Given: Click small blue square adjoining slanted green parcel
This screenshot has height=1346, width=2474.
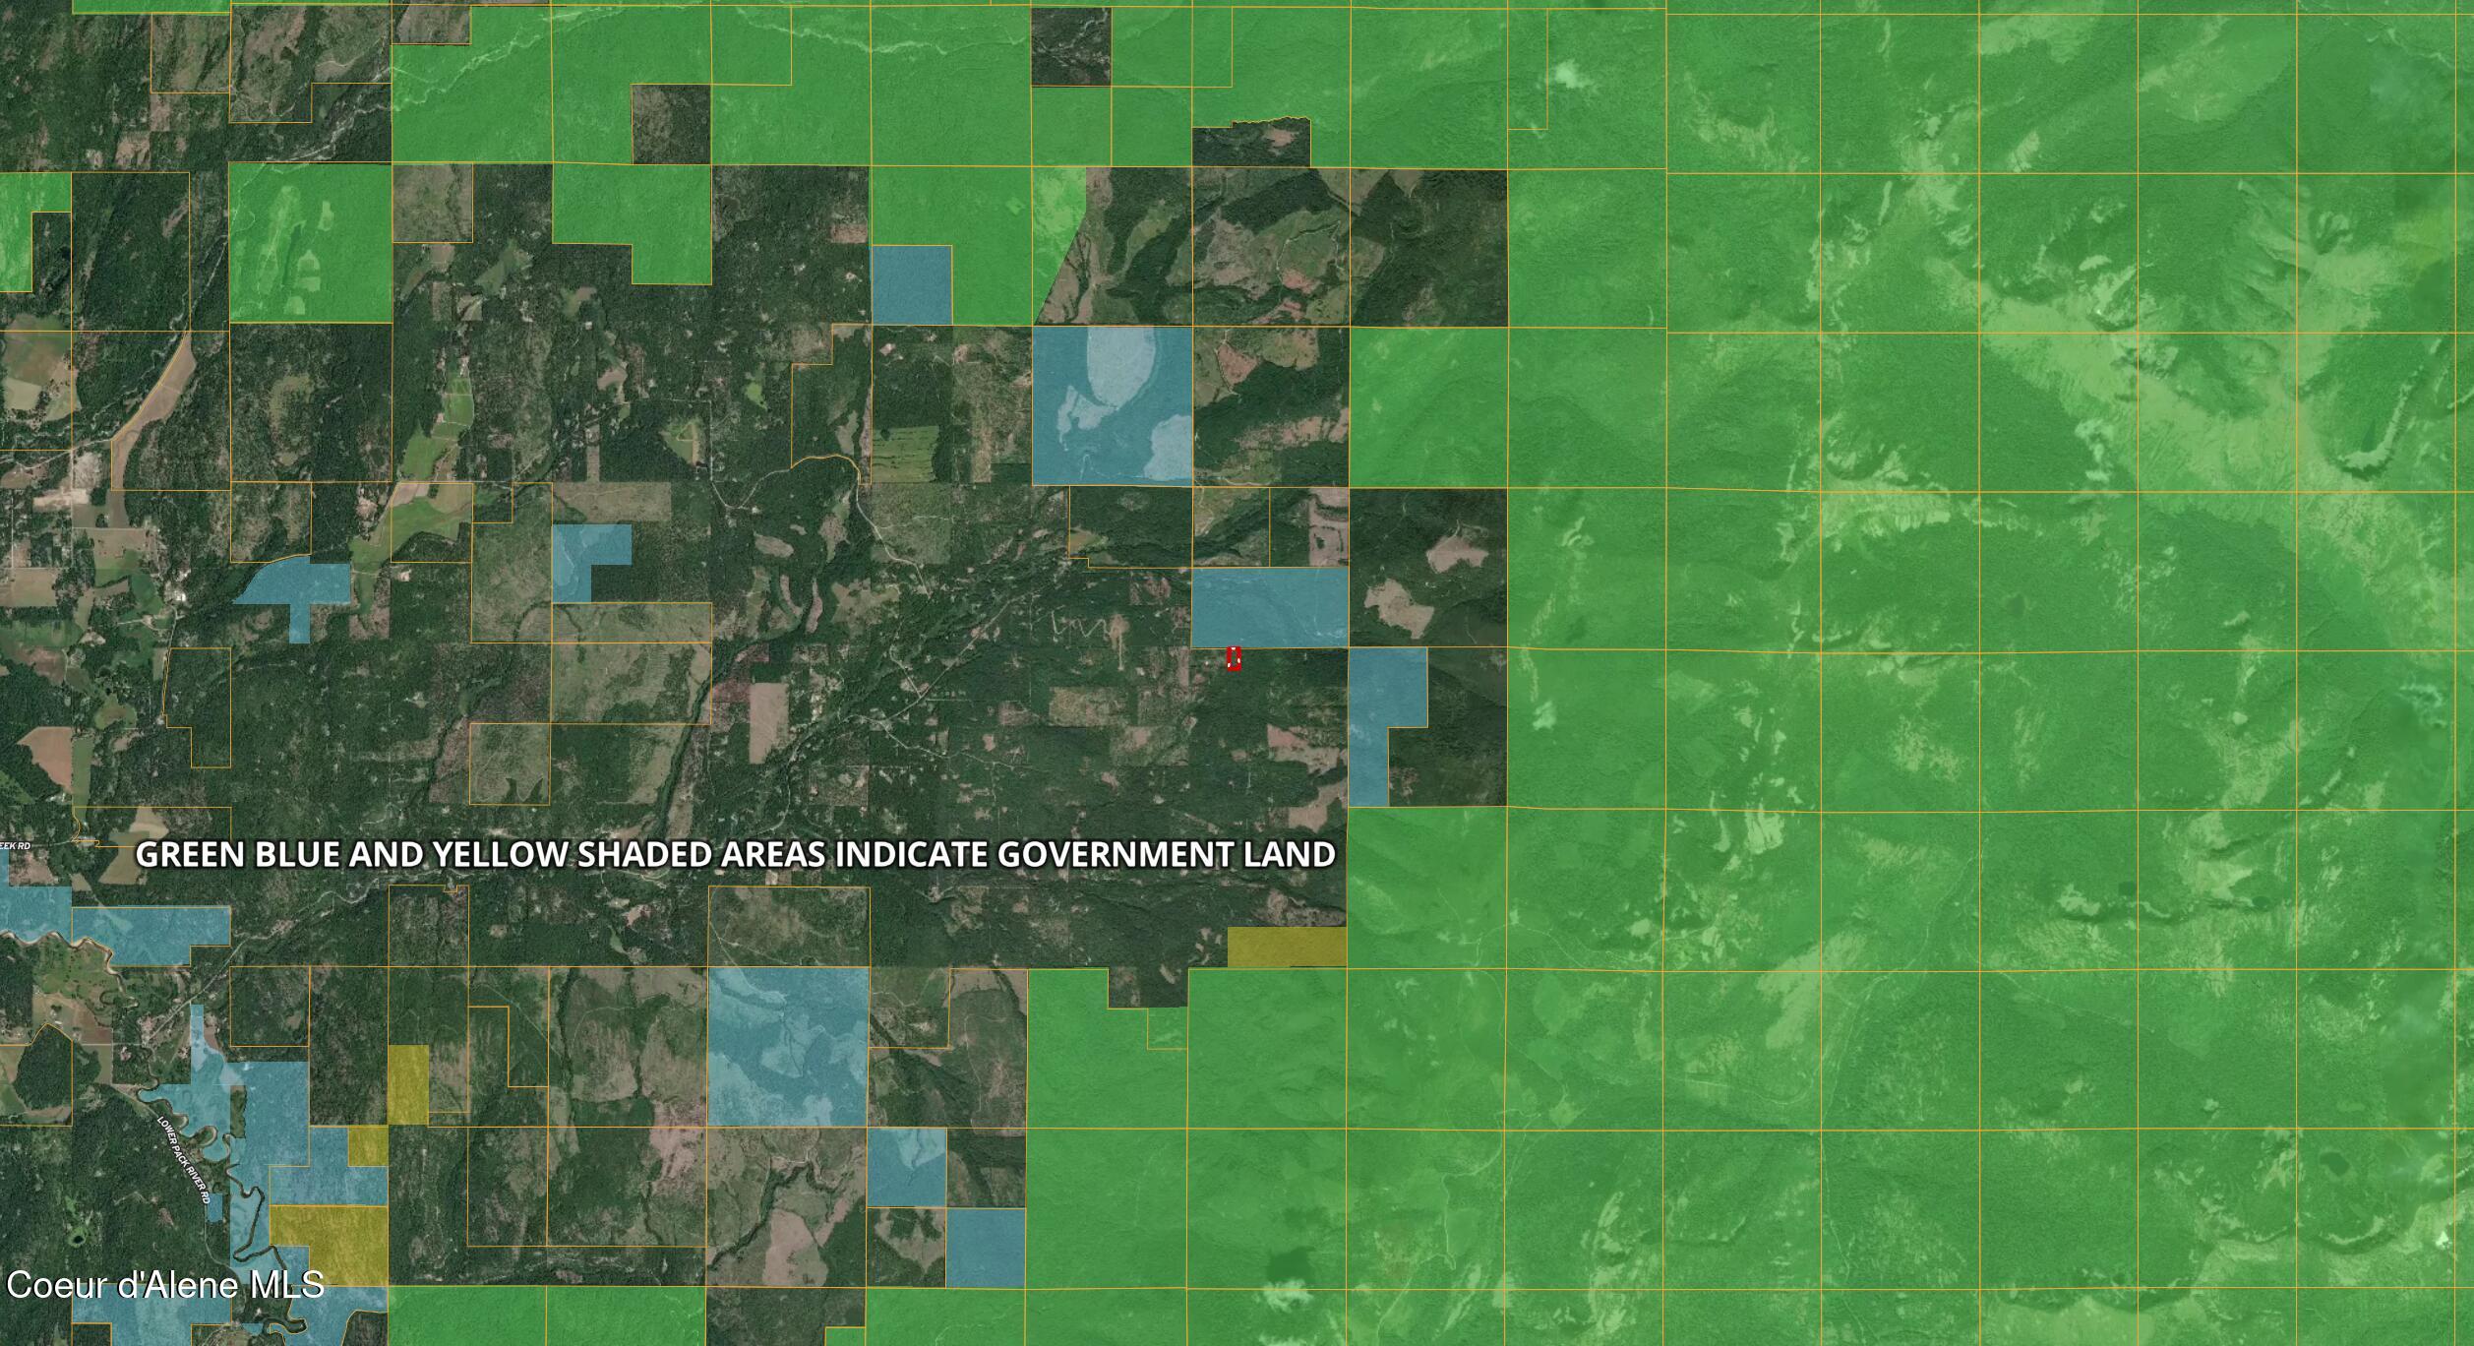Looking at the screenshot, I should [911, 284].
